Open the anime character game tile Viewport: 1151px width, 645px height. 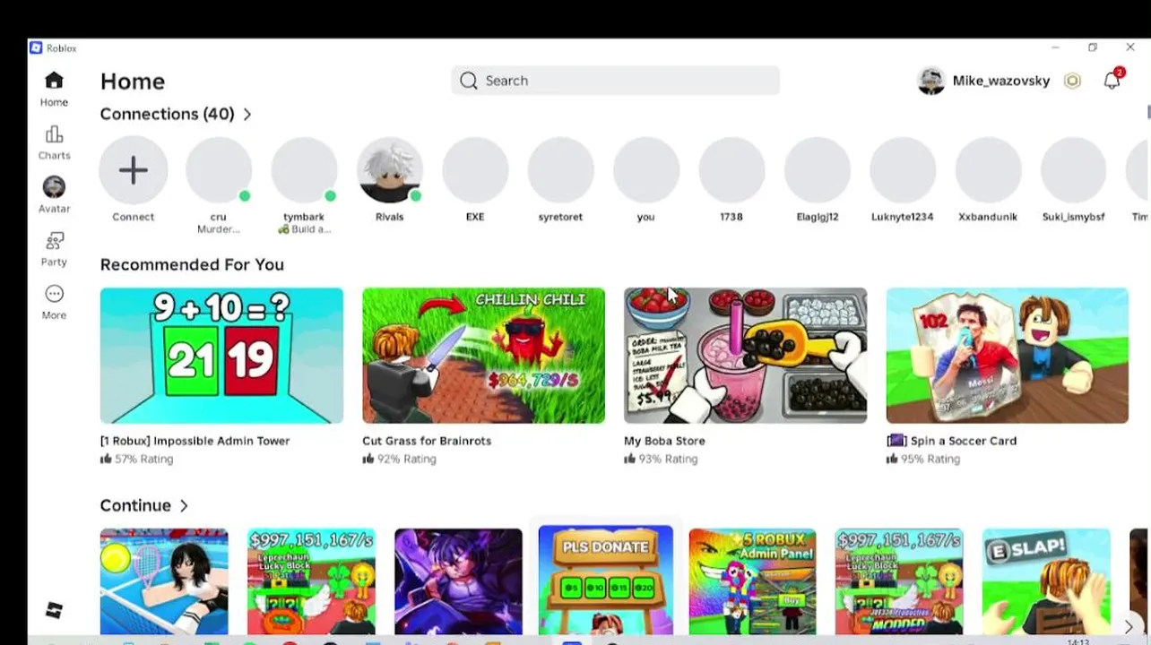(x=458, y=581)
